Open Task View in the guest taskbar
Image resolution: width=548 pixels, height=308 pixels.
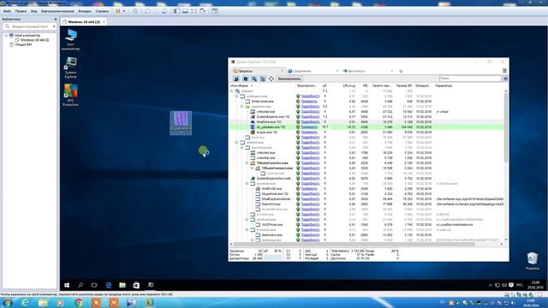point(94,285)
